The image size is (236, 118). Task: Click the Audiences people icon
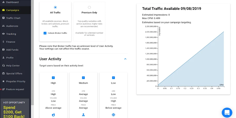click(x=3, y=26)
